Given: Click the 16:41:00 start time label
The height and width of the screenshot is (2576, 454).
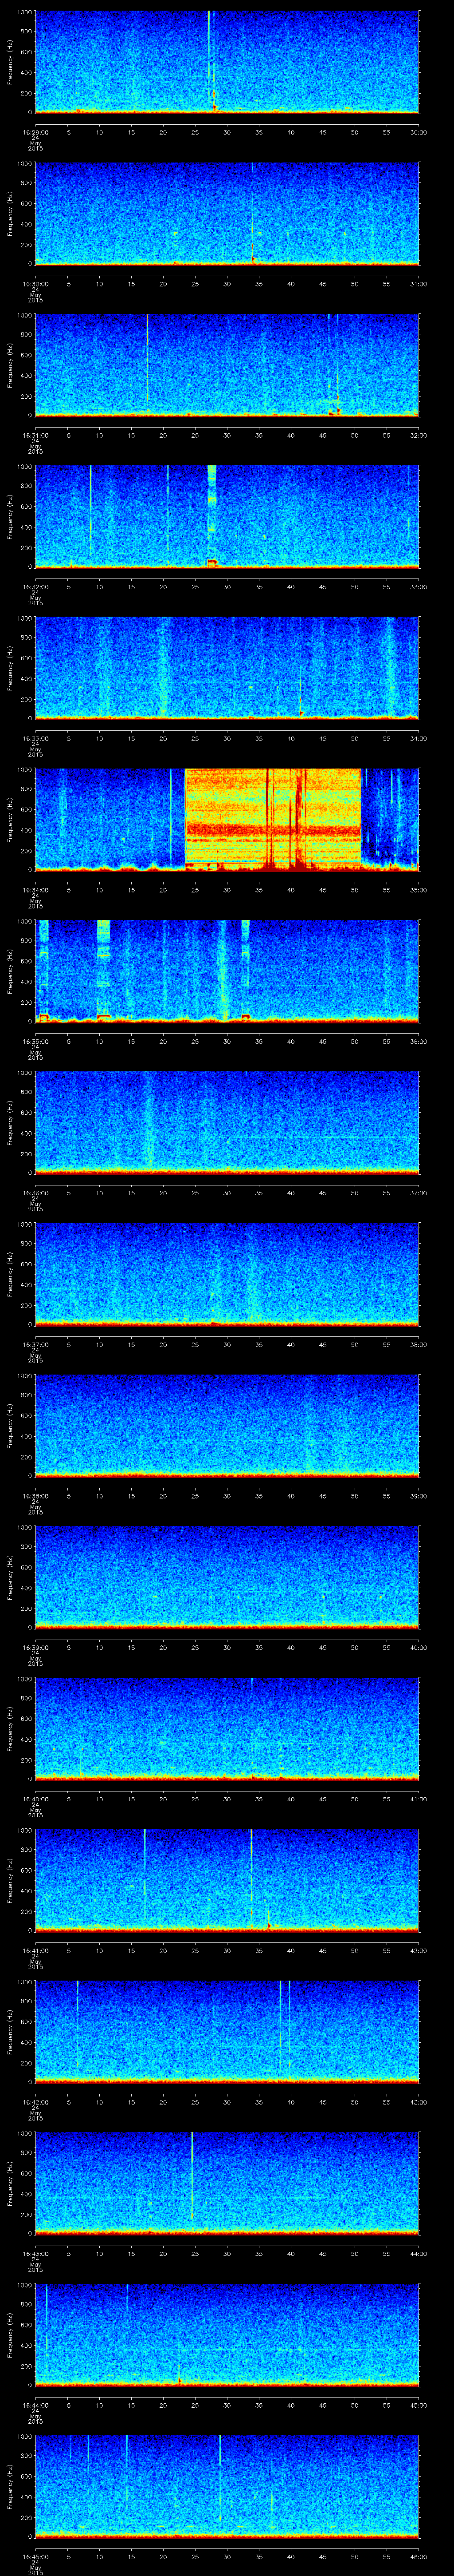Looking at the screenshot, I should click(x=35, y=1950).
